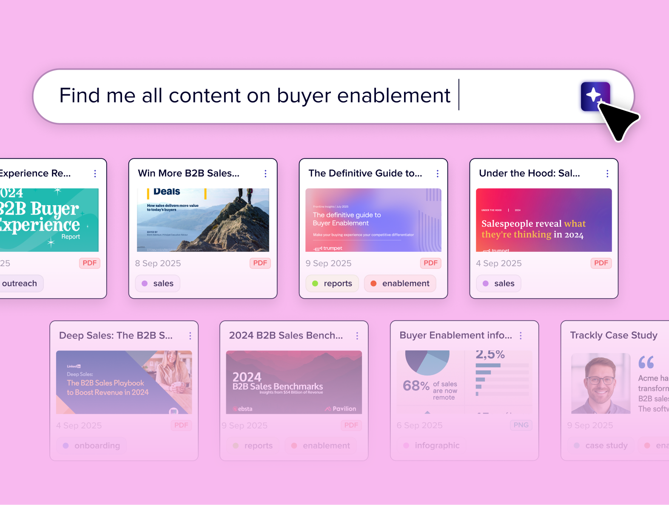Open options menu for Experience Re... card
Viewport: 669px width, 505px height.
[x=95, y=173]
